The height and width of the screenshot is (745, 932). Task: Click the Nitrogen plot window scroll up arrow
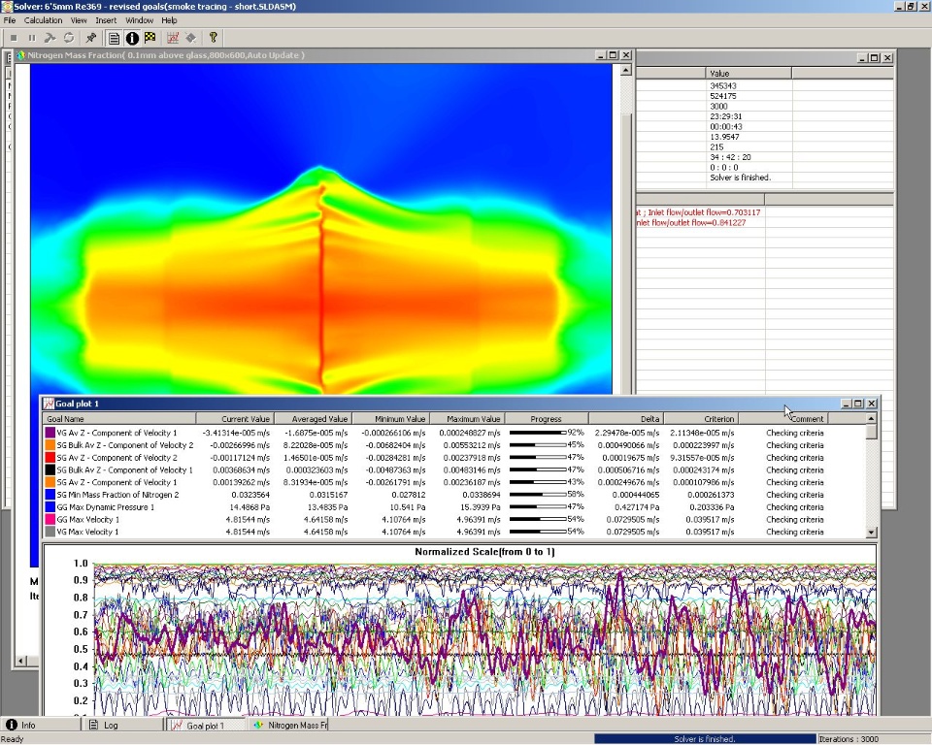625,70
